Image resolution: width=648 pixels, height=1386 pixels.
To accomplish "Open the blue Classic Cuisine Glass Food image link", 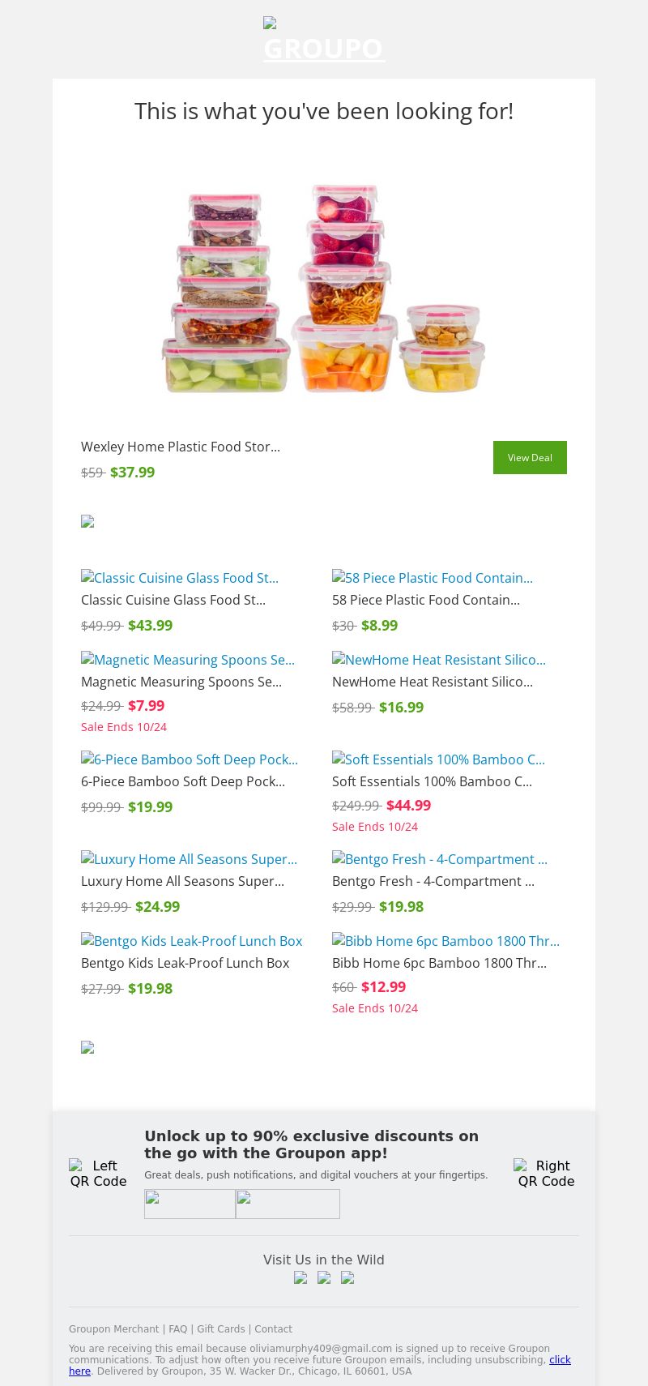I will point(180,578).
